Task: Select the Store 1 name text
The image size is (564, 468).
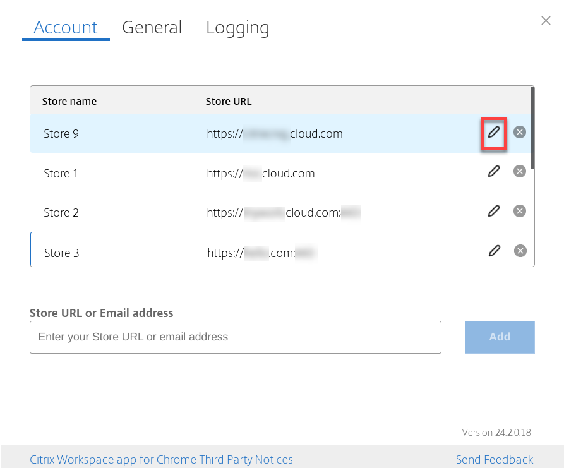Action: point(61,174)
